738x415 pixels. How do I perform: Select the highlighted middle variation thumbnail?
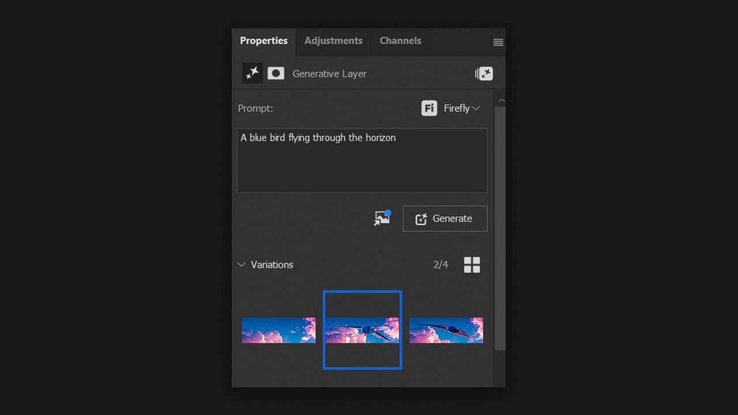[362, 330]
